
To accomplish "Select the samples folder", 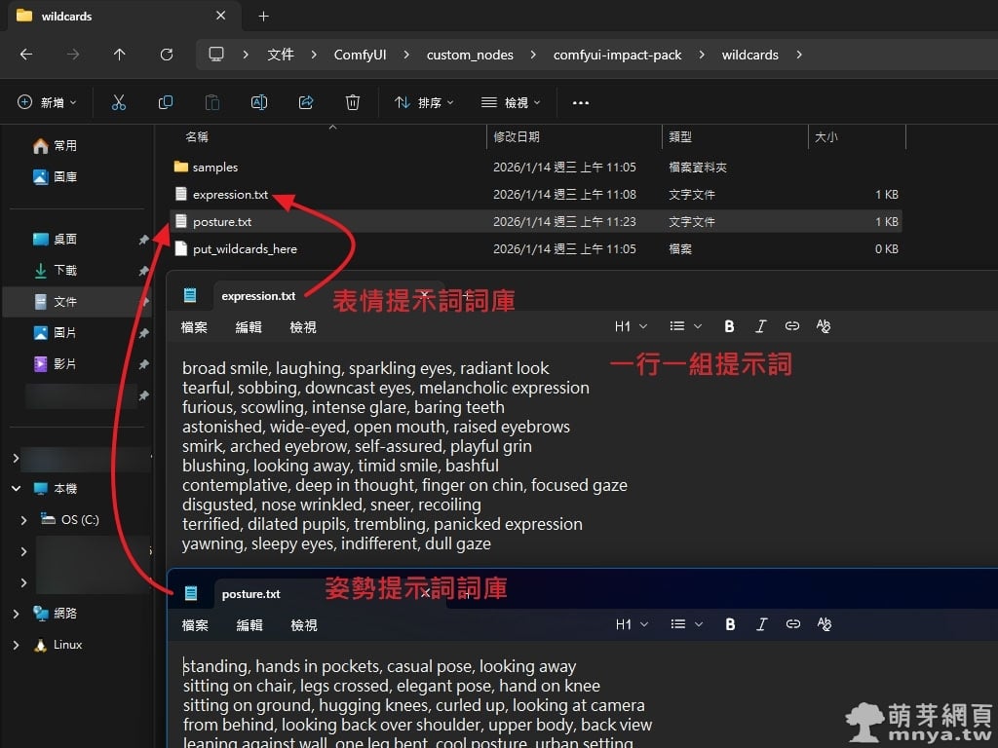I will pos(214,168).
